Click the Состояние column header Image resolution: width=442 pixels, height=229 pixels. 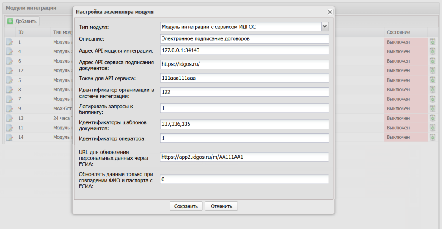click(406, 32)
